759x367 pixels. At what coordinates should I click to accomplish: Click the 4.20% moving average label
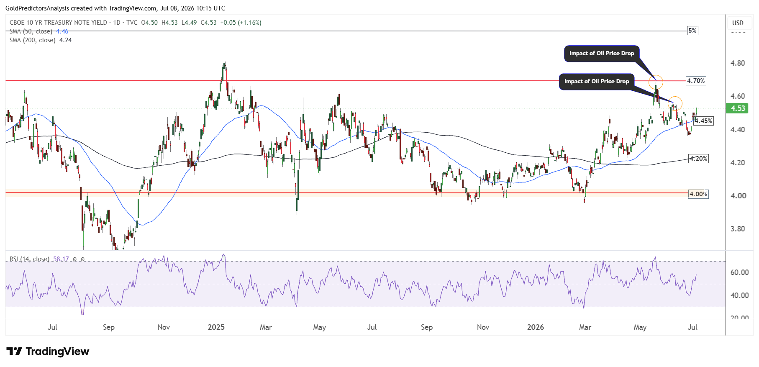tap(699, 159)
